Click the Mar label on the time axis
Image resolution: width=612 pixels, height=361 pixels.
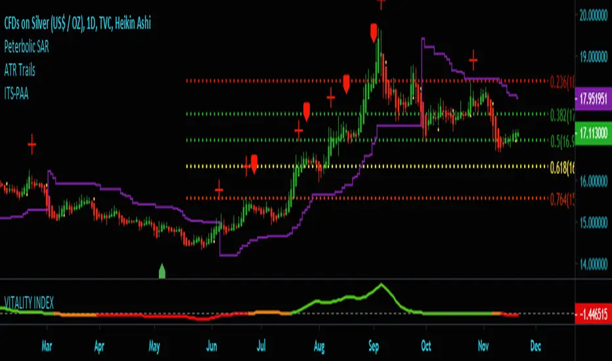coord(47,346)
